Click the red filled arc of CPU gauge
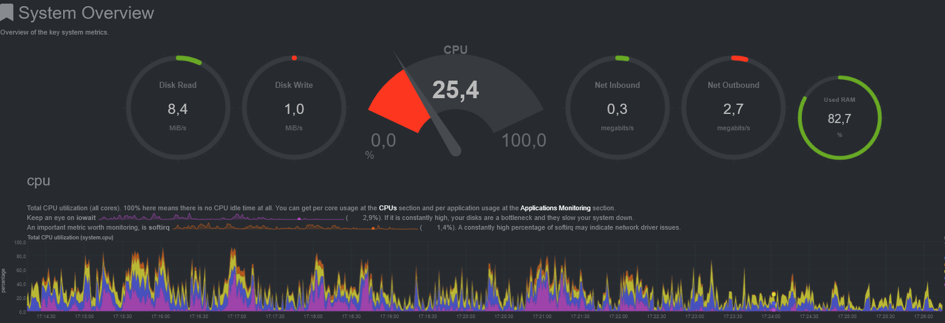Screen dimensions: 945x323 click(397, 103)
